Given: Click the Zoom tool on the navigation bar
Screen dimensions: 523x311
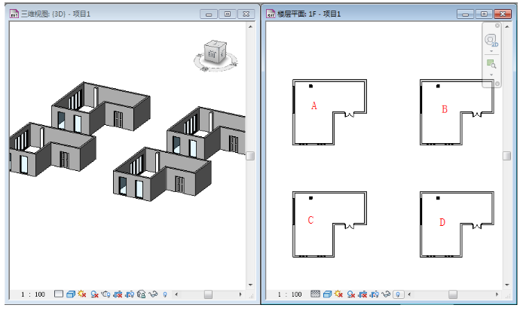Looking at the screenshot, I should pos(491,64).
